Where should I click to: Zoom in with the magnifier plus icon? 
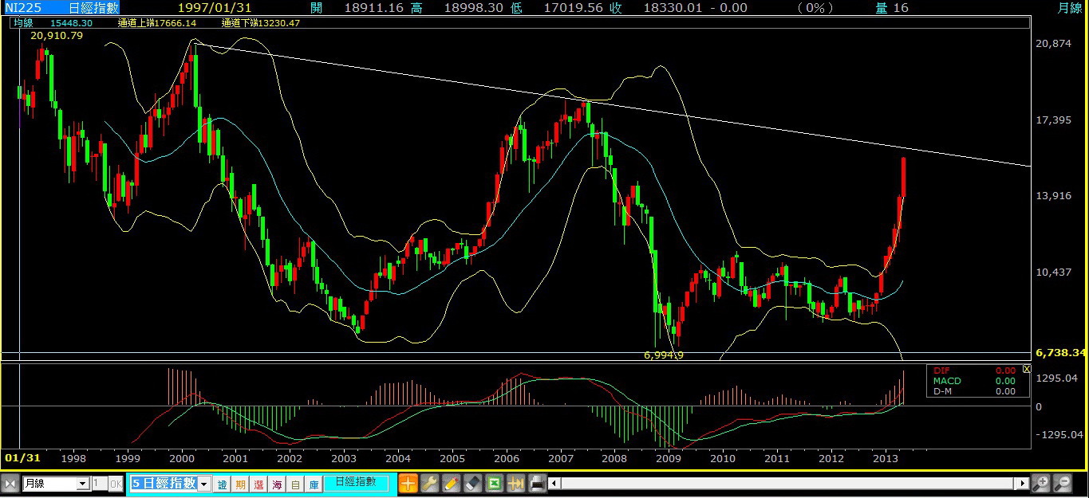click(x=1040, y=484)
